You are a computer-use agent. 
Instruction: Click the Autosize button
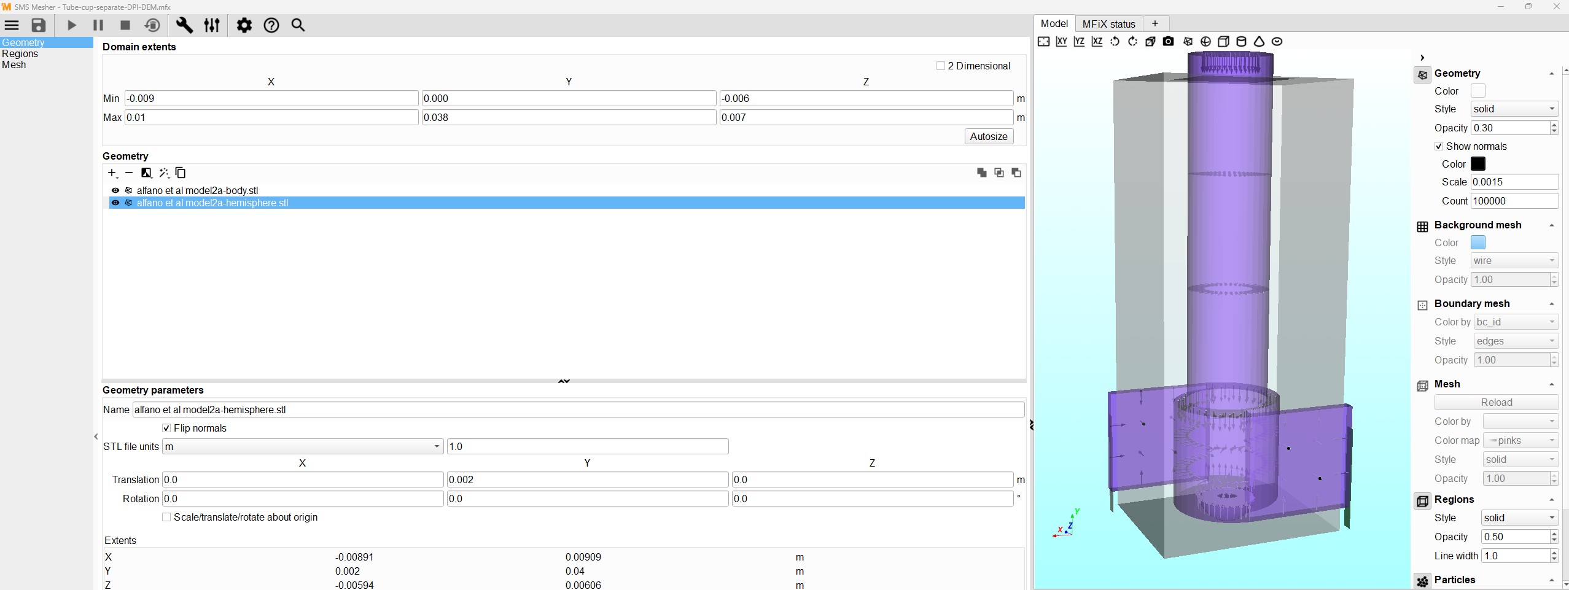(988, 136)
